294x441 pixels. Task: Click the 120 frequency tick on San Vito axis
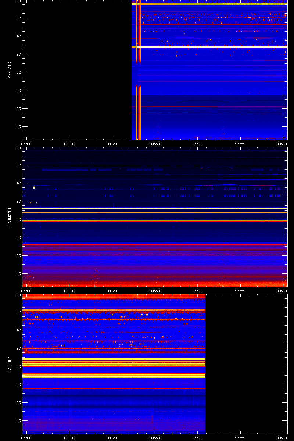[18, 54]
